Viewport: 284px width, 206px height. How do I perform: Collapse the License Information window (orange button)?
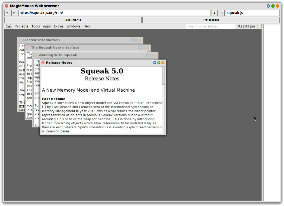(x=140, y=40)
